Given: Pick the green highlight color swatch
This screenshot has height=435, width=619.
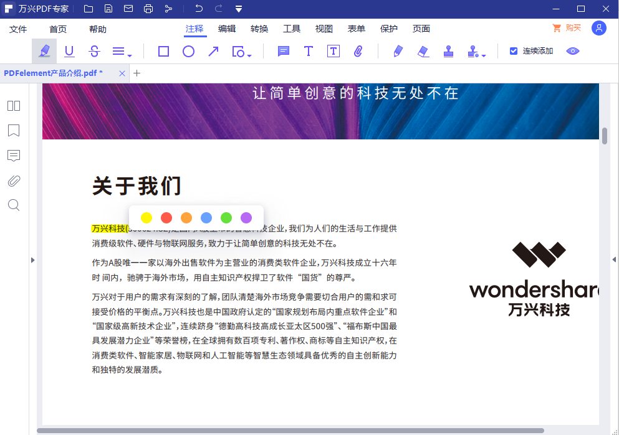Looking at the screenshot, I should tap(226, 218).
